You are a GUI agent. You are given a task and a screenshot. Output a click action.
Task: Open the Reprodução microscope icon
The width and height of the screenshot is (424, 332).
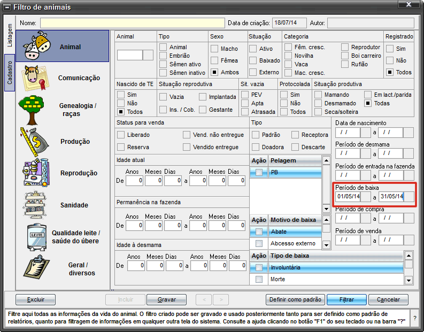point(37,173)
